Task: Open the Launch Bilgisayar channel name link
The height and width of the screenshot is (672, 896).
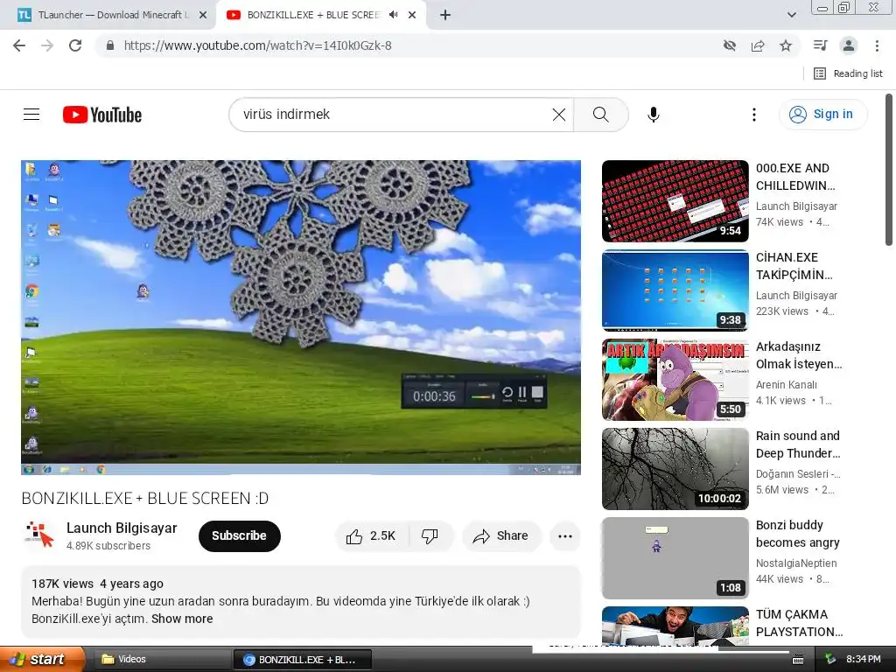Action: [121, 528]
